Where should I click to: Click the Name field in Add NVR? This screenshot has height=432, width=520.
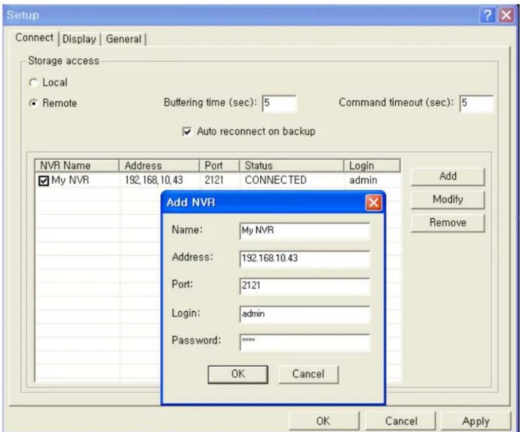pyautogui.click(x=305, y=230)
